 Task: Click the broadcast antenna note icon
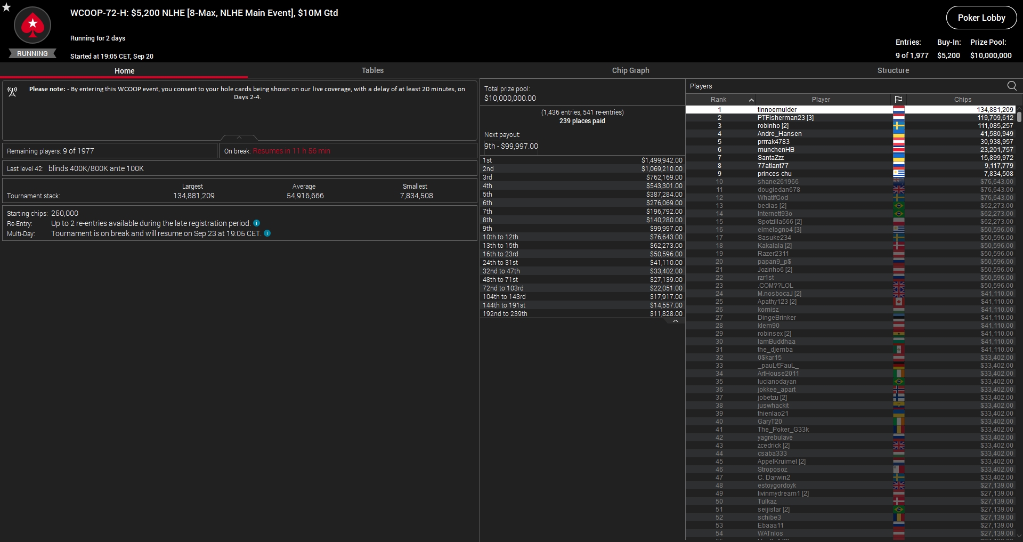point(12,92)
